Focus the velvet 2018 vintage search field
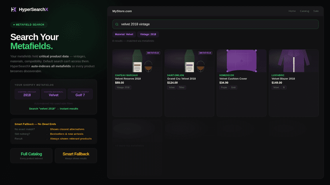330x185 pixels. 215,24
